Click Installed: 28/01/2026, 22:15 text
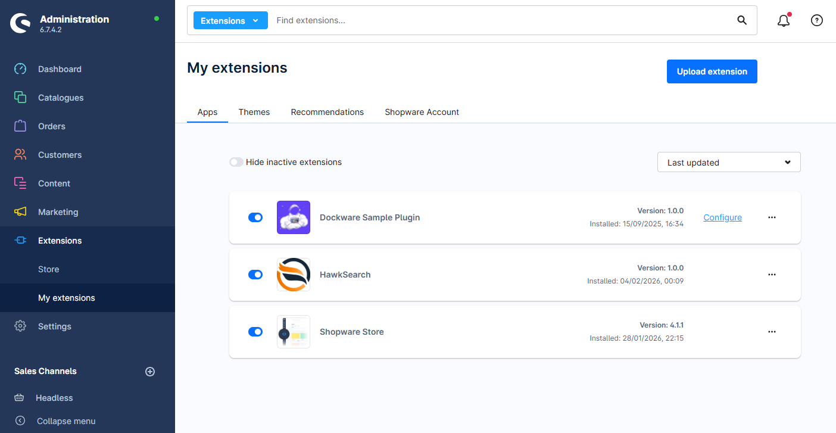This screenshot has height=433, width=836. 637,338
